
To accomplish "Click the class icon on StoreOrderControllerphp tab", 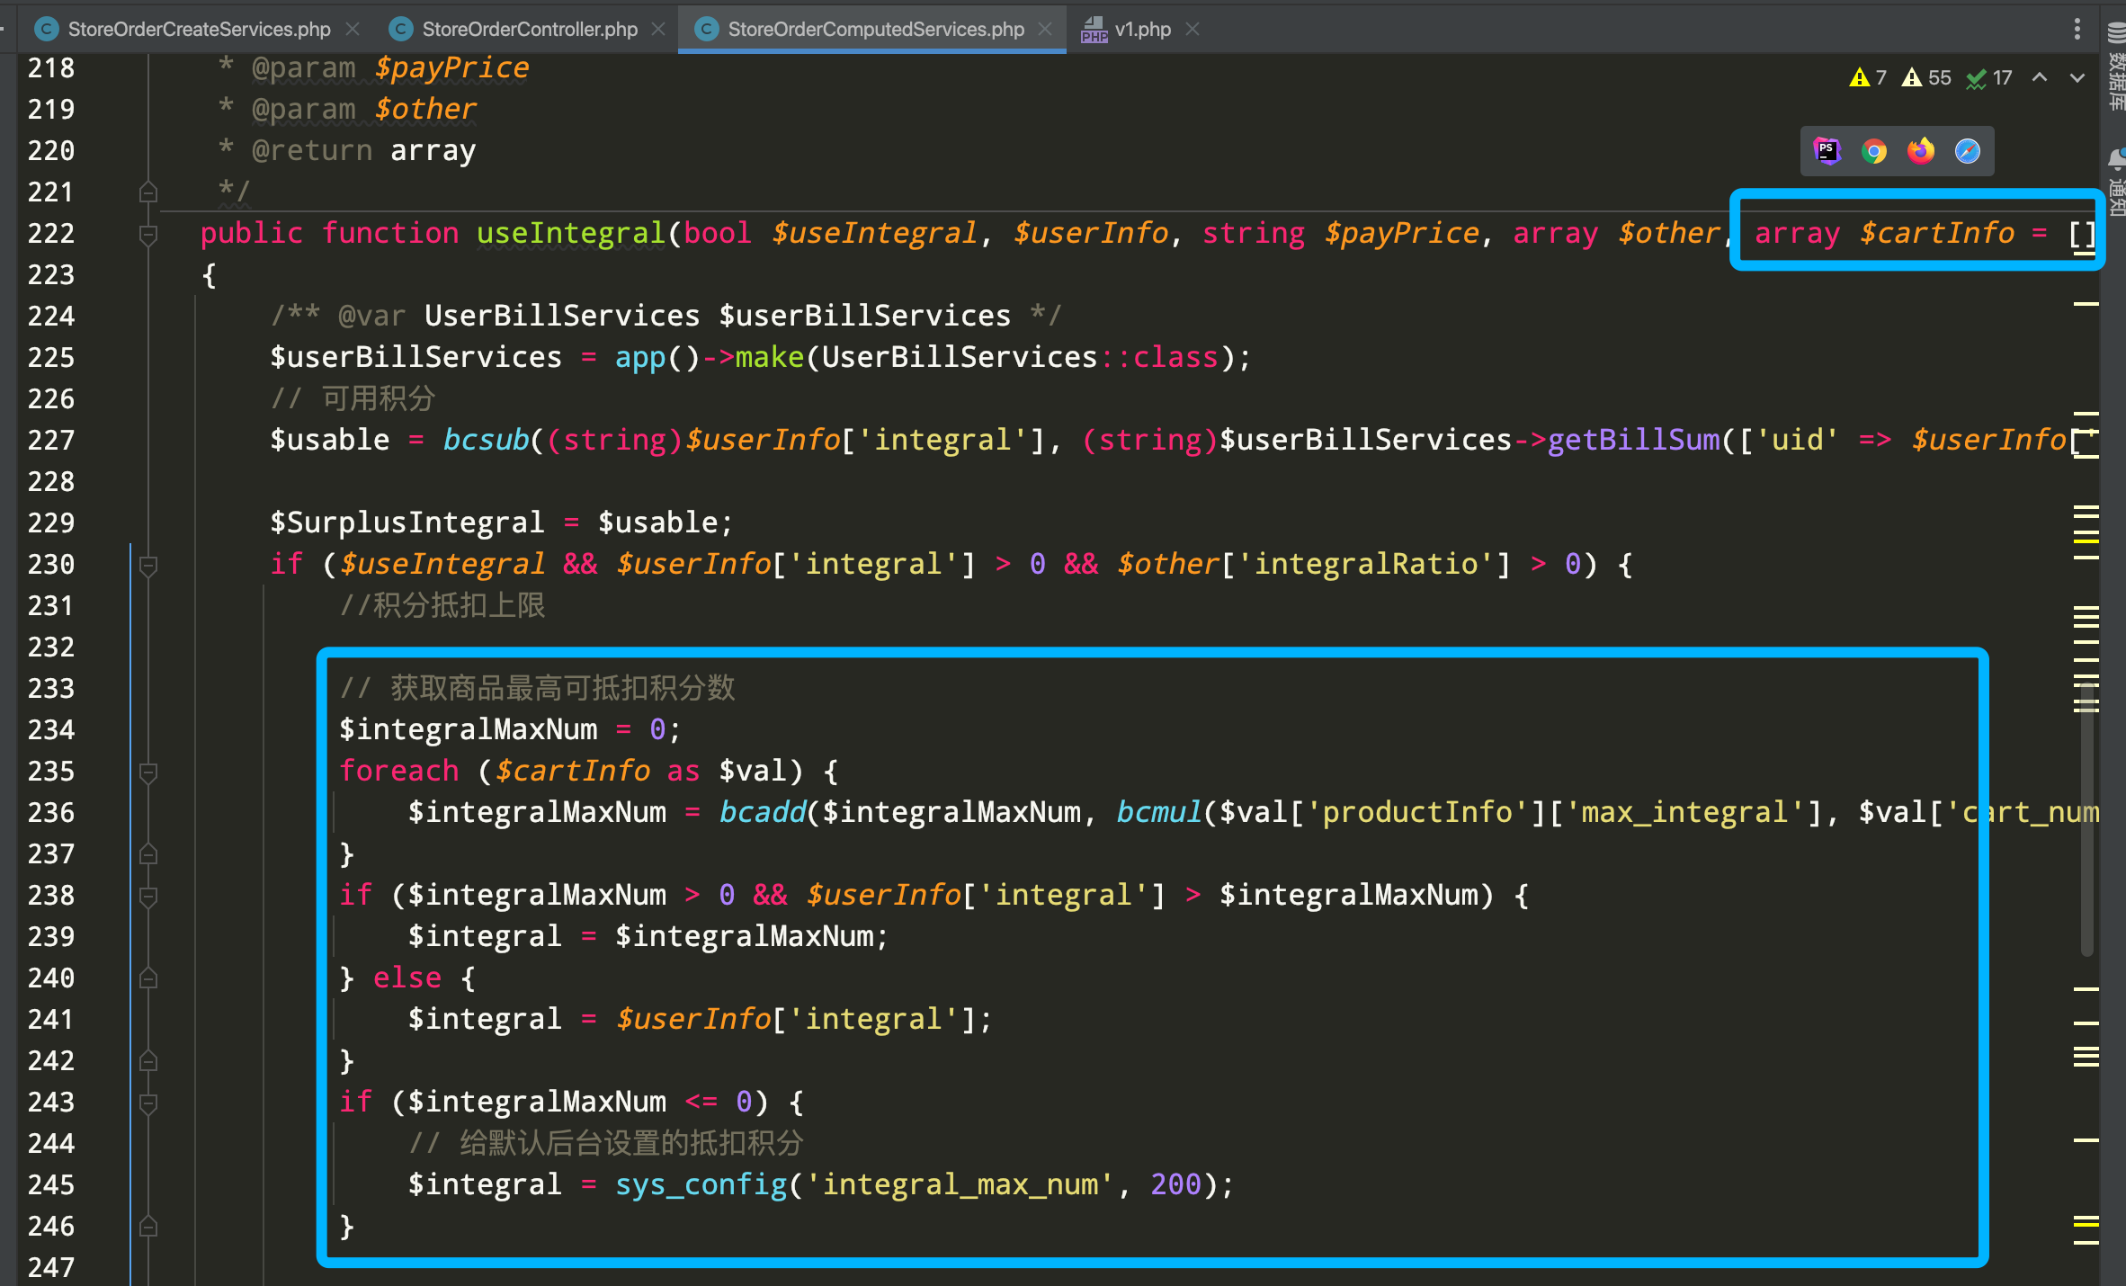I will coord(400,29).
